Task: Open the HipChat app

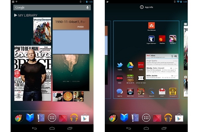Action: click(120, 91)
